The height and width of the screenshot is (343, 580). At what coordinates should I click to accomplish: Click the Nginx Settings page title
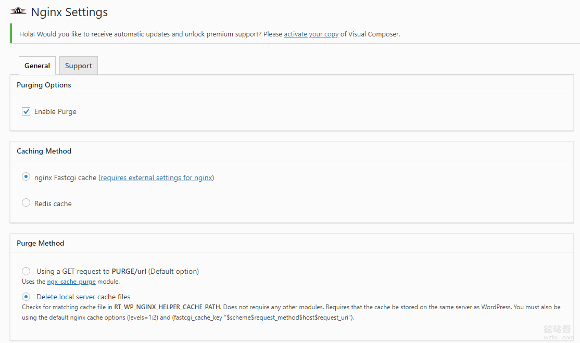pyautogui.click(x=69, y=12)
